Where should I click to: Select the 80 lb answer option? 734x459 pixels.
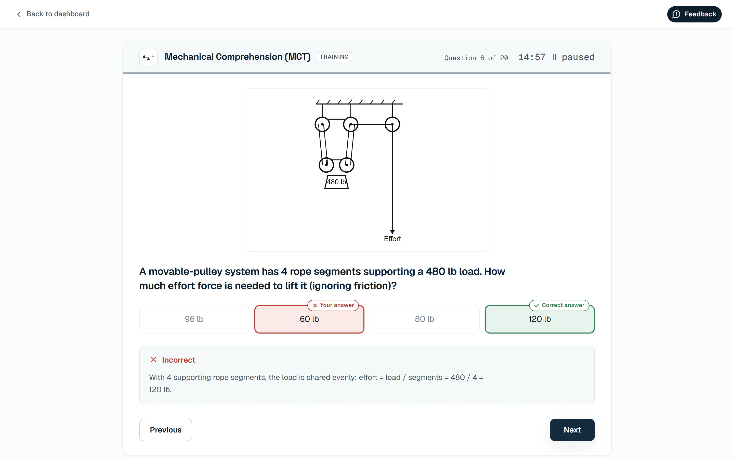[424, 319]
